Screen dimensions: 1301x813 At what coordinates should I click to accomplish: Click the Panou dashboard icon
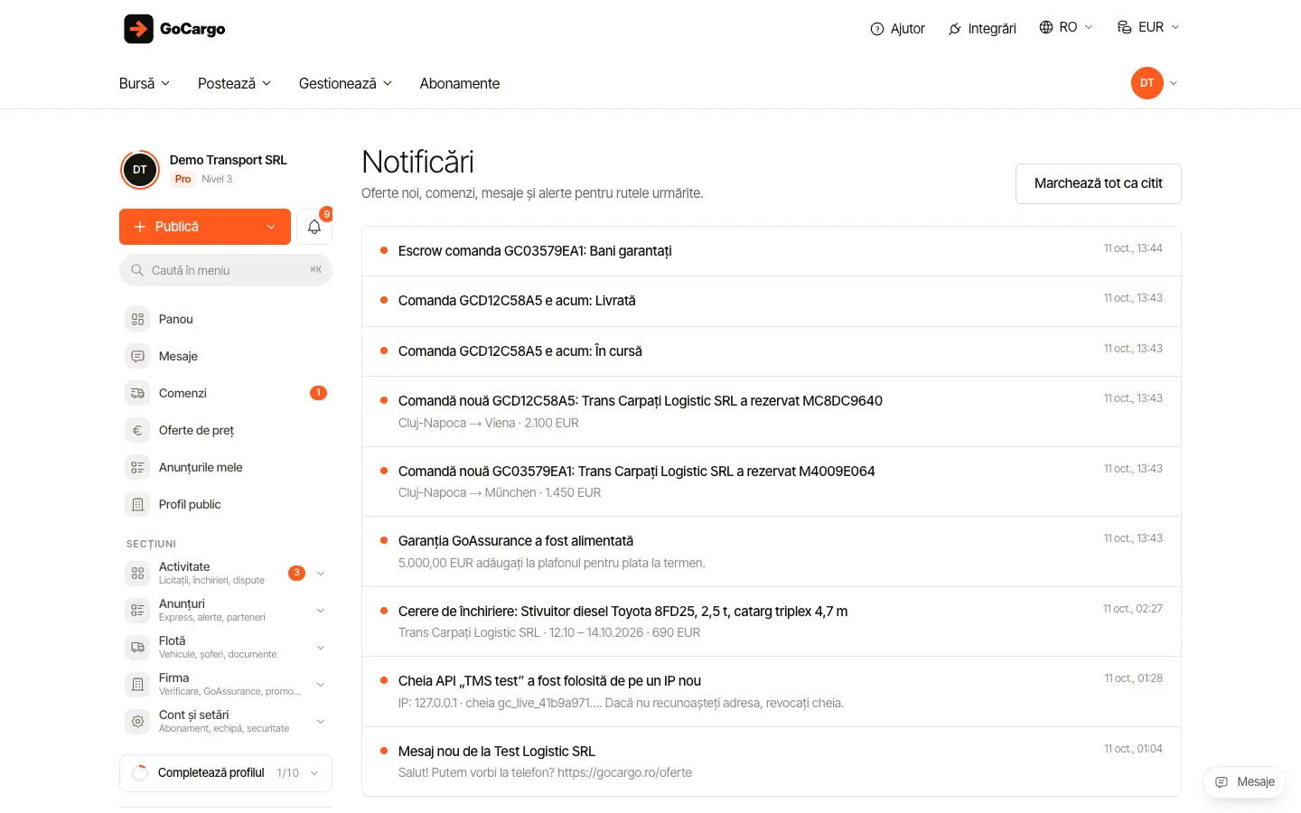(137, 319)
